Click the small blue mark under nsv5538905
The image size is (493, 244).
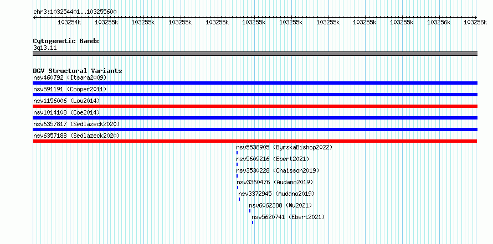point(237,153)
